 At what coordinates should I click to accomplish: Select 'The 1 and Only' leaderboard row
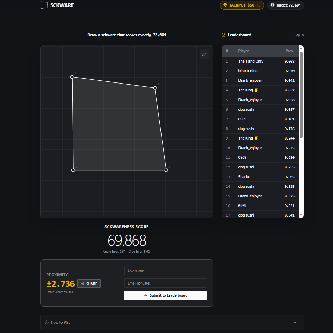[x=260, y=62]
